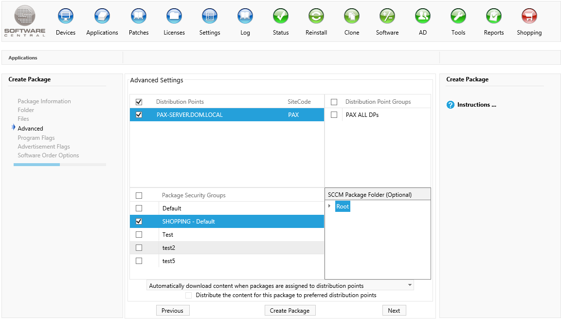This screenshot has height=320, width=561.
Task: Open the Clone tool icon
Action: click(x=351, y=17)
